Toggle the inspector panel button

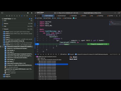(x=119, y=13)
